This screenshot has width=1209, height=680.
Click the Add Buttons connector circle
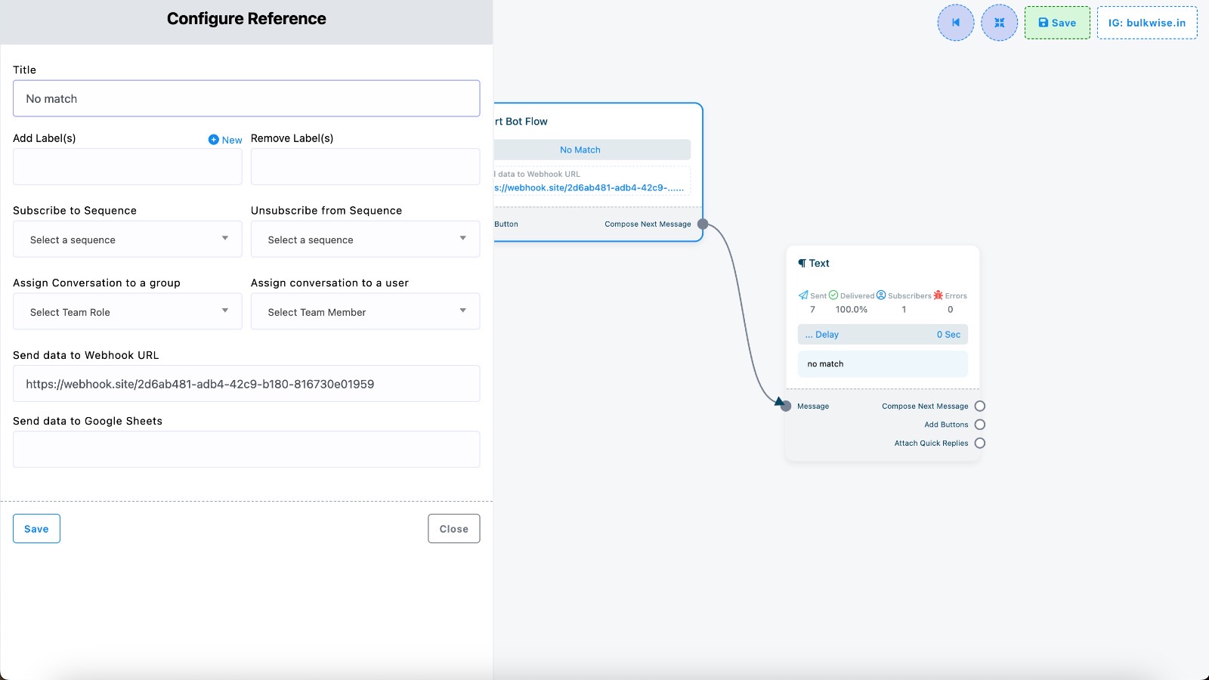979,425
